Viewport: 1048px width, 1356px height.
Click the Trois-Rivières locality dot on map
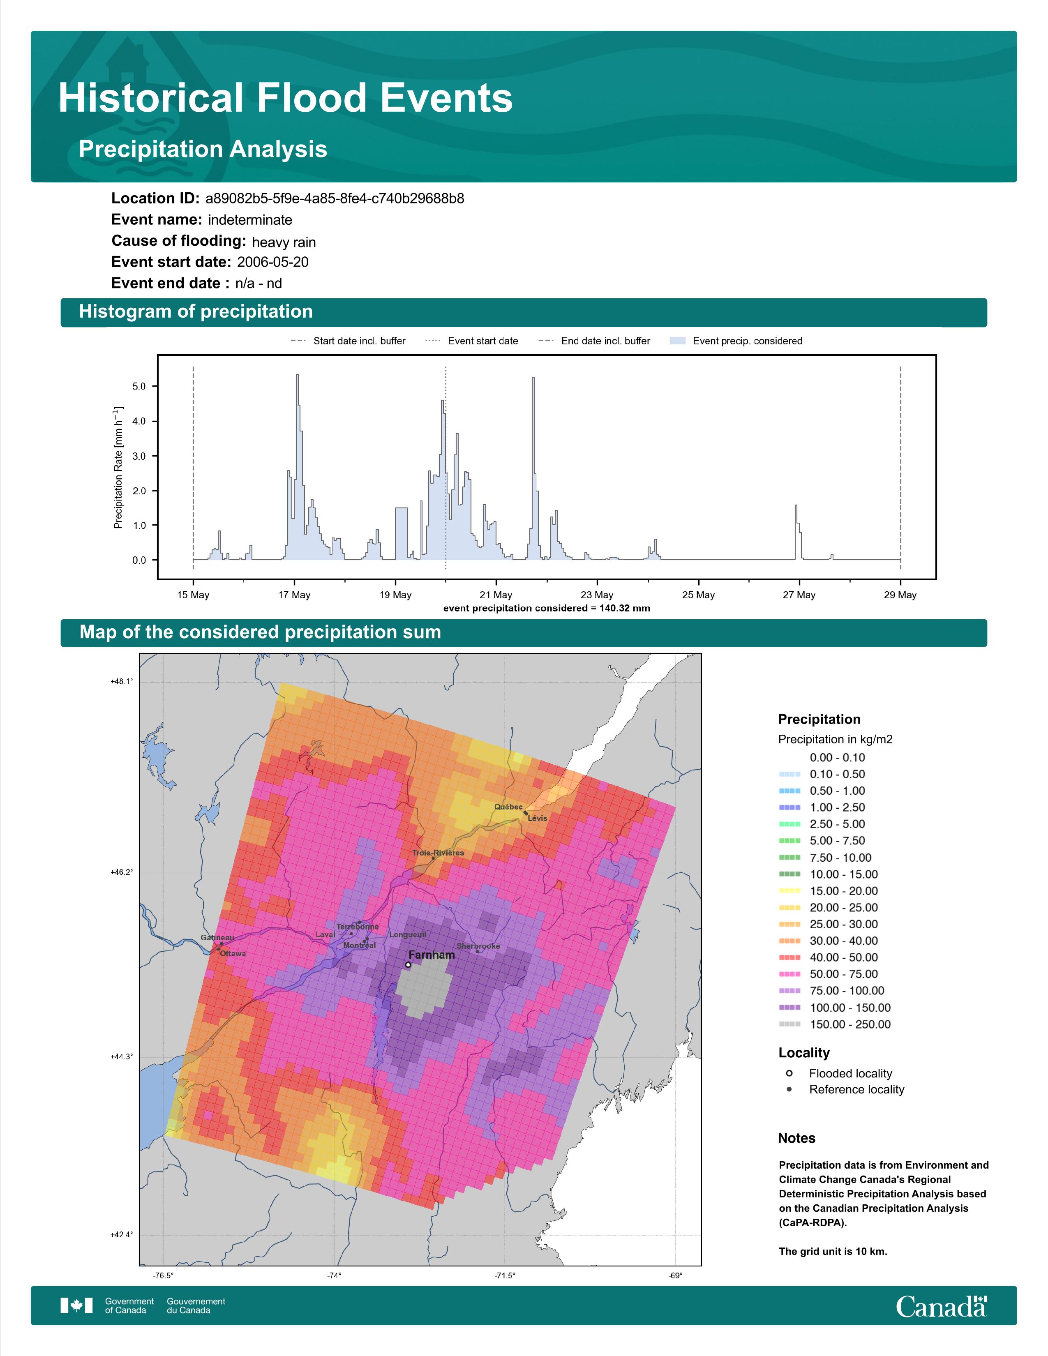pos(433,859)
